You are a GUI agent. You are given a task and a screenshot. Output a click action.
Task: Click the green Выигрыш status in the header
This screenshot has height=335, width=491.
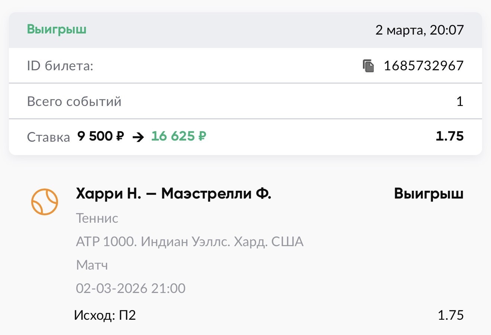57,29
